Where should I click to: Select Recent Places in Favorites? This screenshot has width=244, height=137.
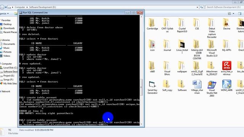click(x=10, y=32)
